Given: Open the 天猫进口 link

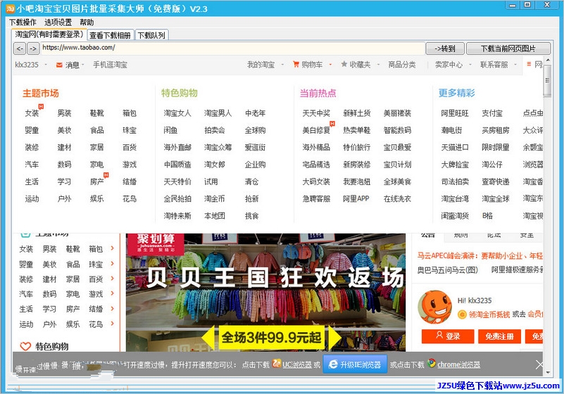Looking at the screenshot, I should pos(455,147).
